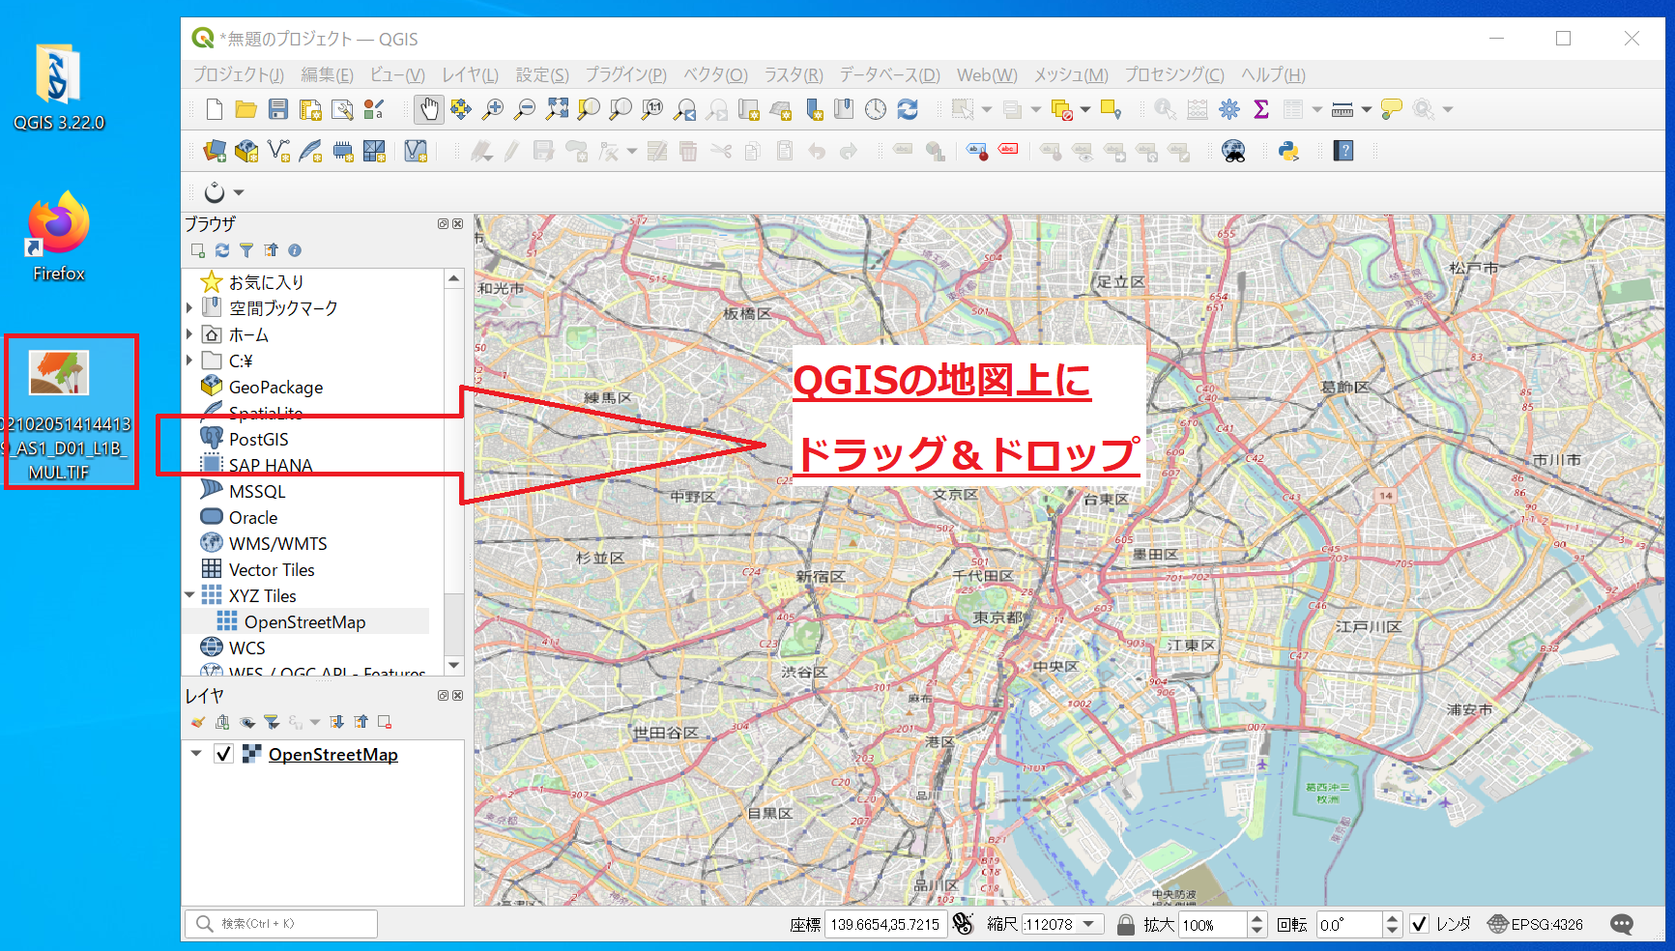The width and height of the screenshot is (1675, 951).
Task: Open the deselect features dropdown arrow
Action: 1085,109
